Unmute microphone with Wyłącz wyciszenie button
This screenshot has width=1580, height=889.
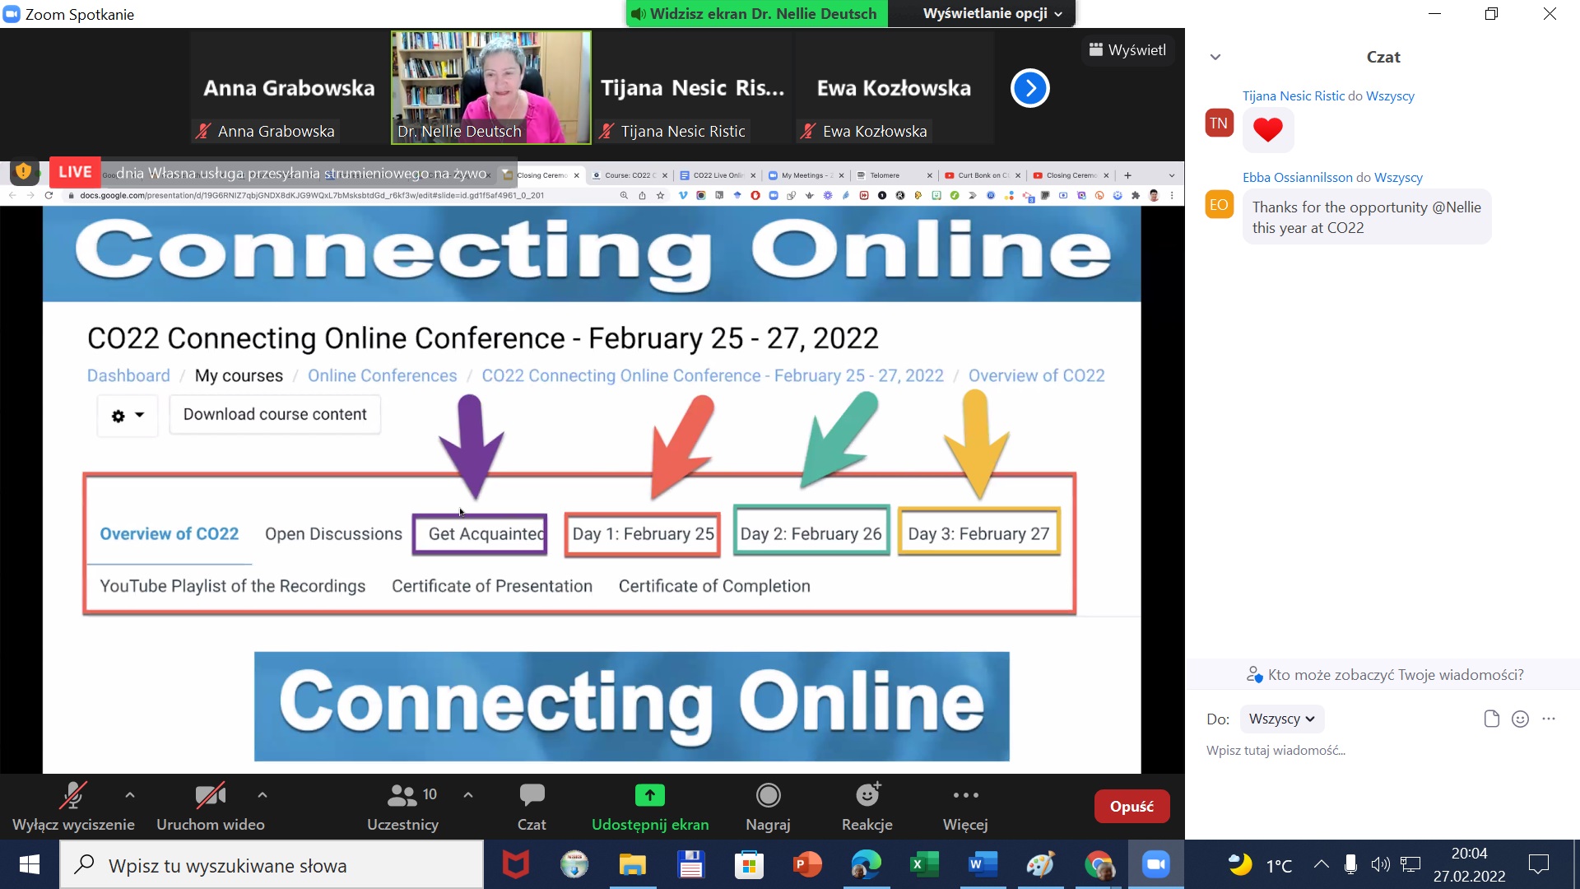pyautogui.click(x=73, y=807)
